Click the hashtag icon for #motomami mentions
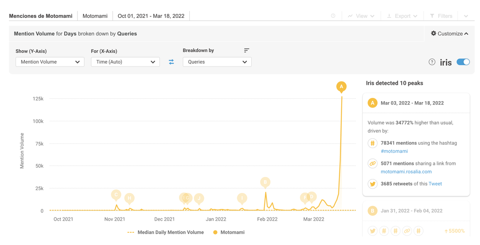 coord(372,143)
